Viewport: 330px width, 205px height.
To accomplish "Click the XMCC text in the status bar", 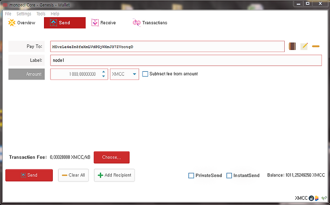I will click(301, 198).
